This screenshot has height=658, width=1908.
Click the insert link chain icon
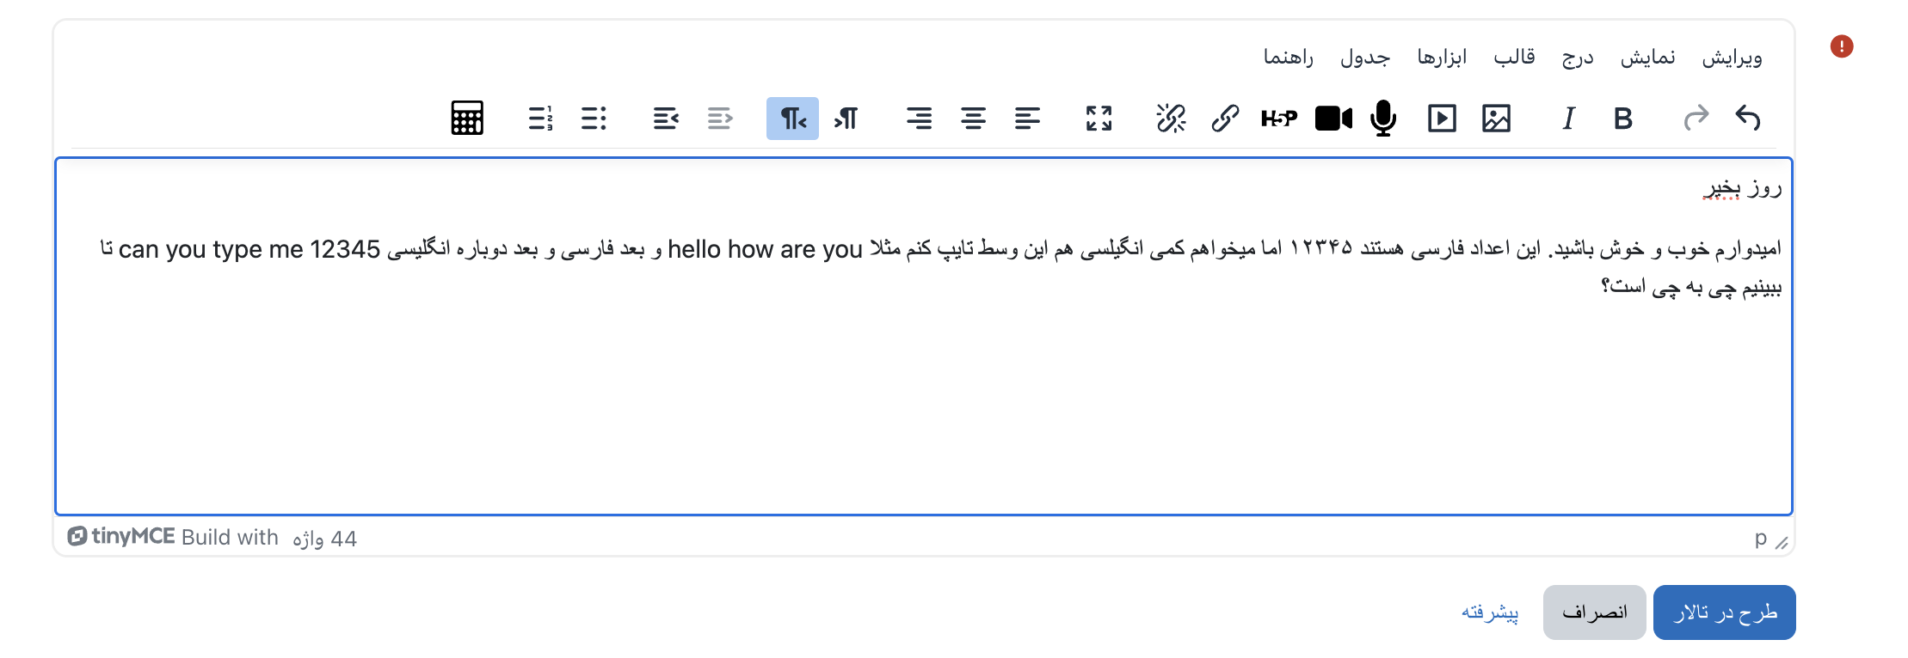(1225, 118)
